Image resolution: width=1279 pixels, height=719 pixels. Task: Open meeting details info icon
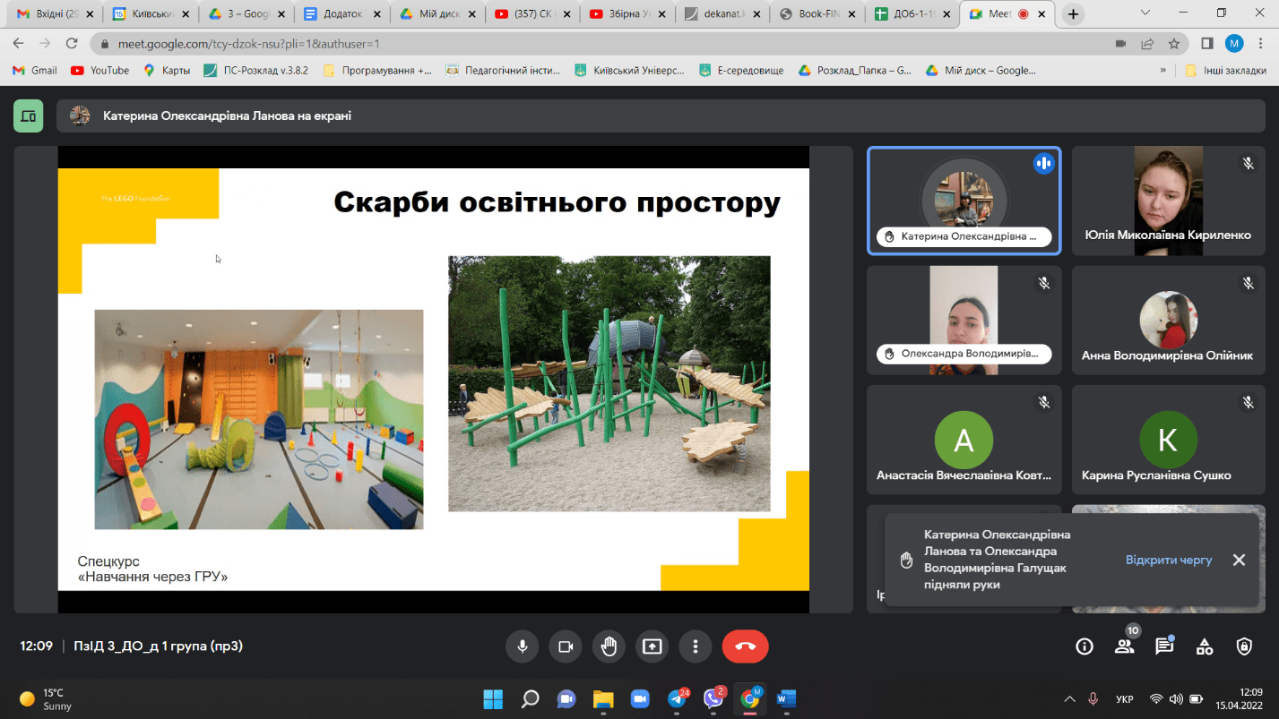[x=1085, y=646]
